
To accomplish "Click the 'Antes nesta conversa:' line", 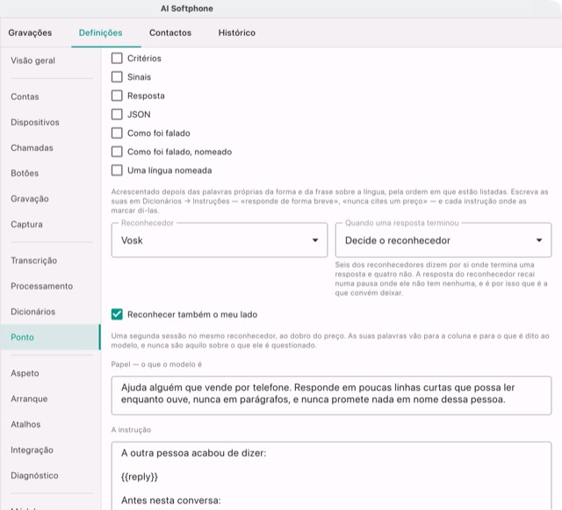I will click(x=171, y=500).
